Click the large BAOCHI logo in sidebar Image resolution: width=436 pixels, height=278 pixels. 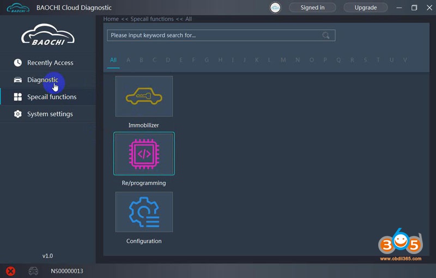(48, 35)
